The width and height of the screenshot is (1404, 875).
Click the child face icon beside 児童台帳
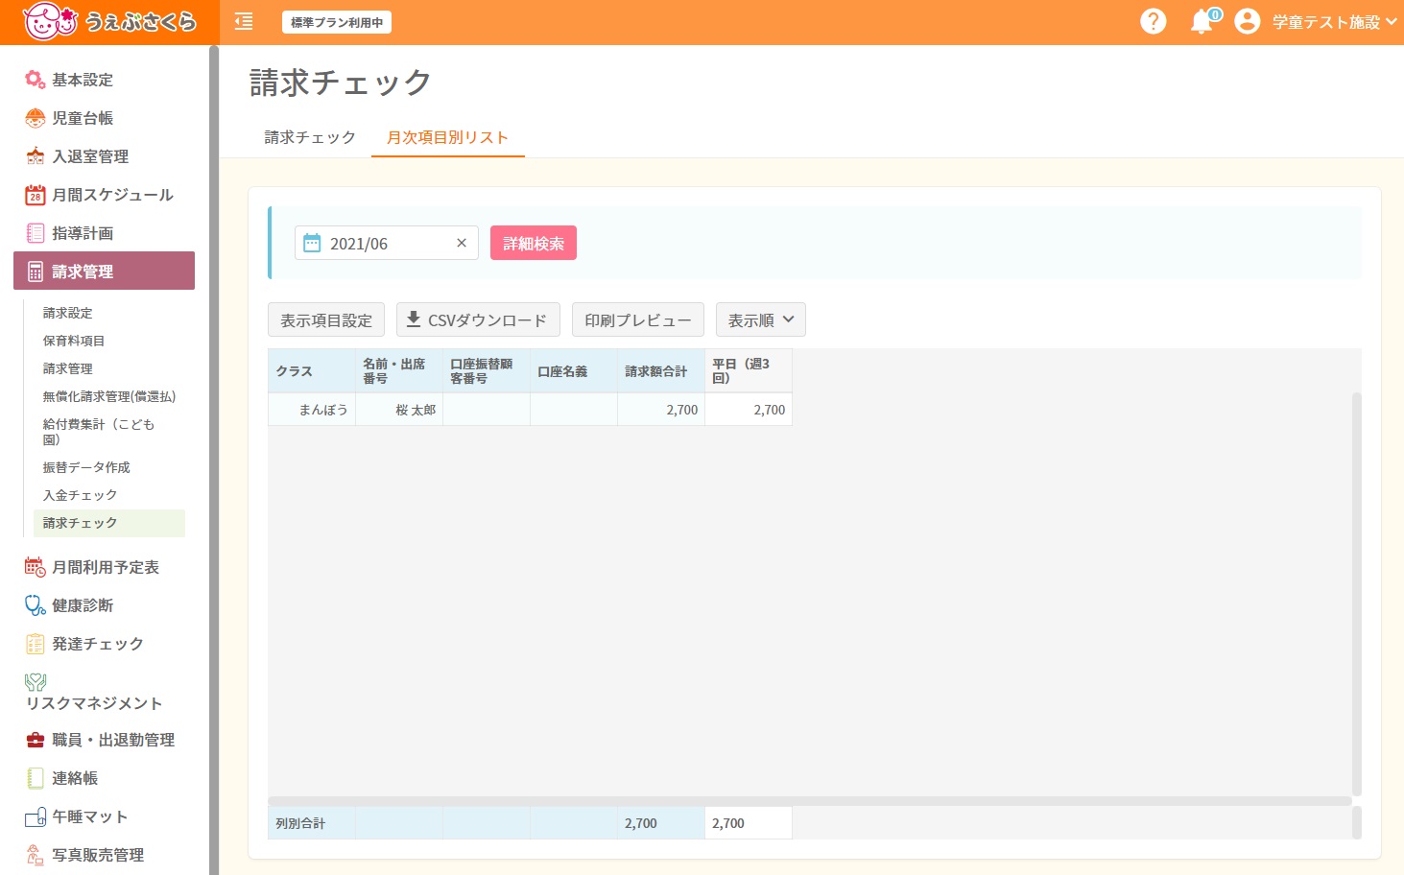(36, 118)
